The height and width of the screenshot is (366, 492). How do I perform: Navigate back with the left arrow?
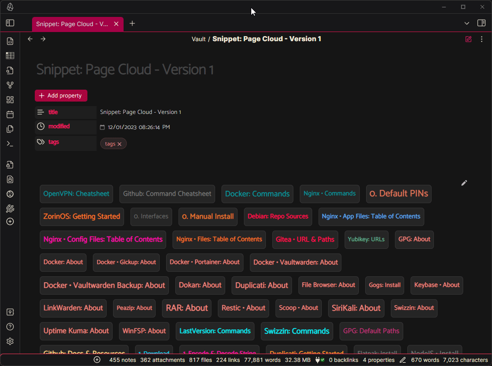30,39
